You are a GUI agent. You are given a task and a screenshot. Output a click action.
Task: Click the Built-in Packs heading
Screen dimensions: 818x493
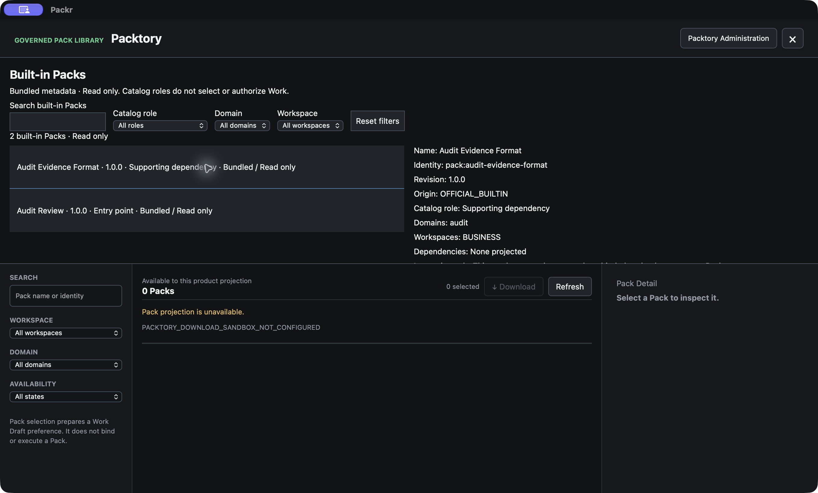tap(48, 75)
